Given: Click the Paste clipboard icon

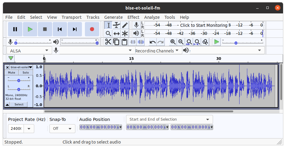Looking at the screenshot, I should [125, 42].
